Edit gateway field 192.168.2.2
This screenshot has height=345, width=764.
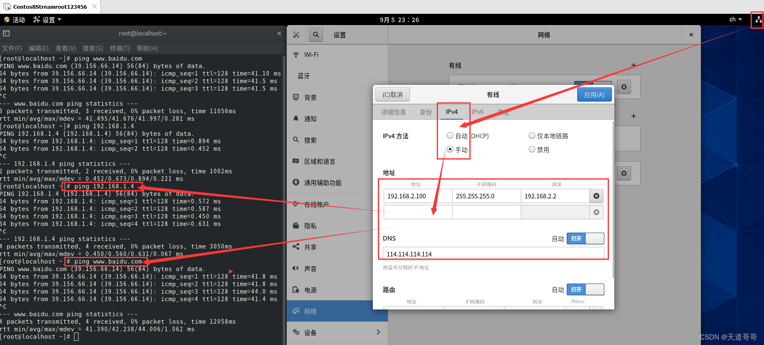click(x=555, y=196)
